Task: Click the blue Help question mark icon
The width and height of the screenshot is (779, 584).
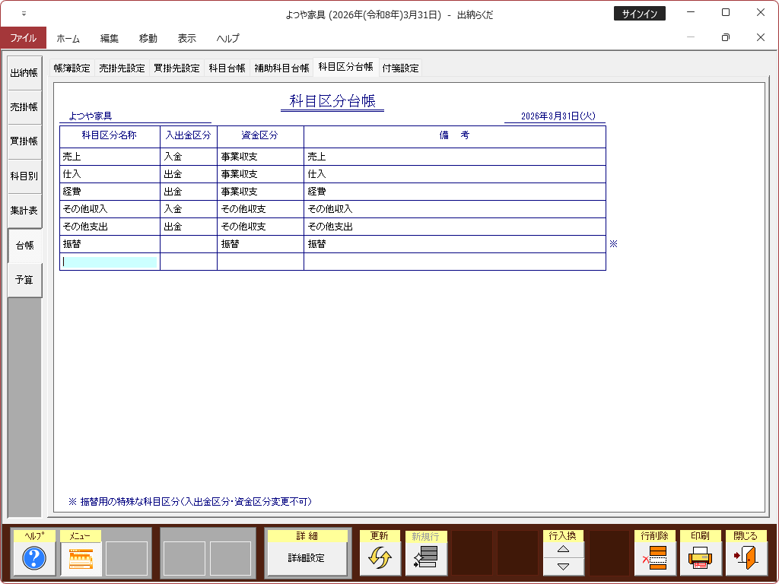Action: coord(34,559)
